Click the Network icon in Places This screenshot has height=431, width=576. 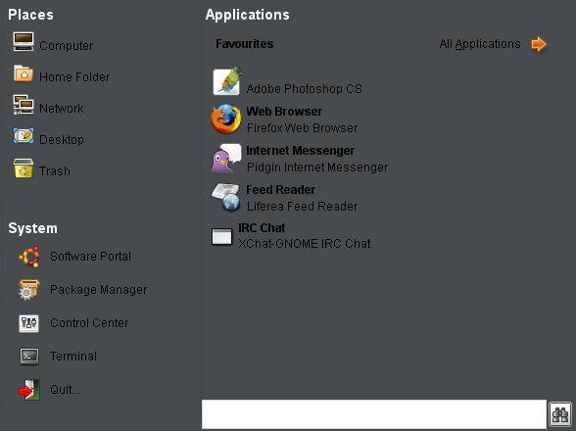(24, 105)
